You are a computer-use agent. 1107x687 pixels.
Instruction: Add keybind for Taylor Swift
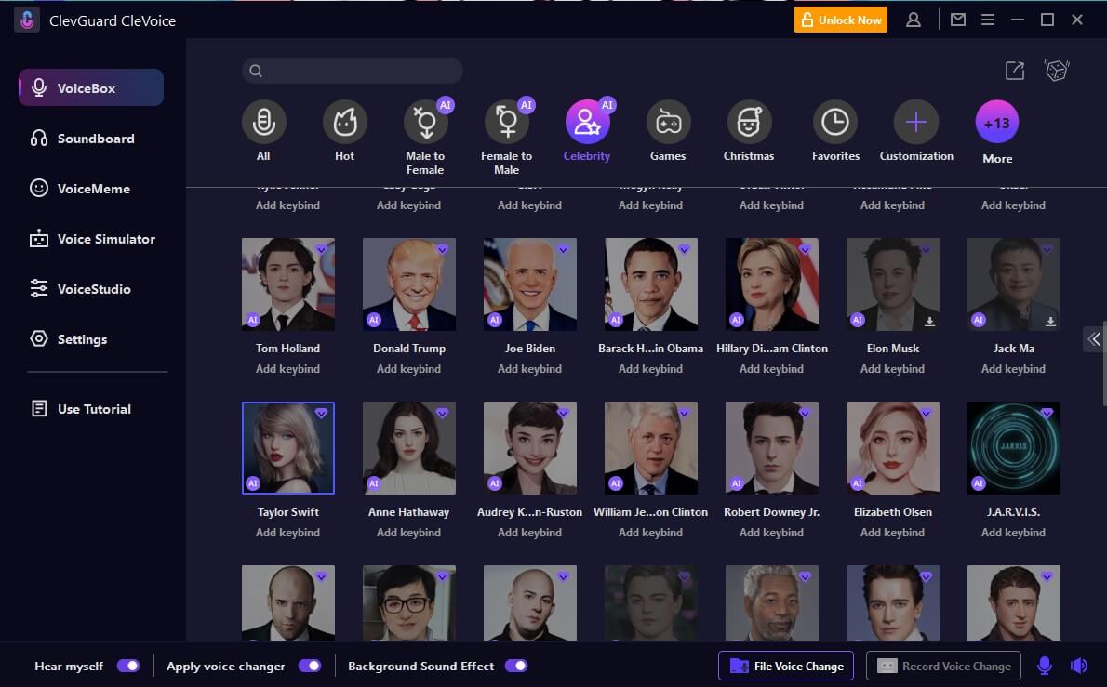tap(288, 533)
